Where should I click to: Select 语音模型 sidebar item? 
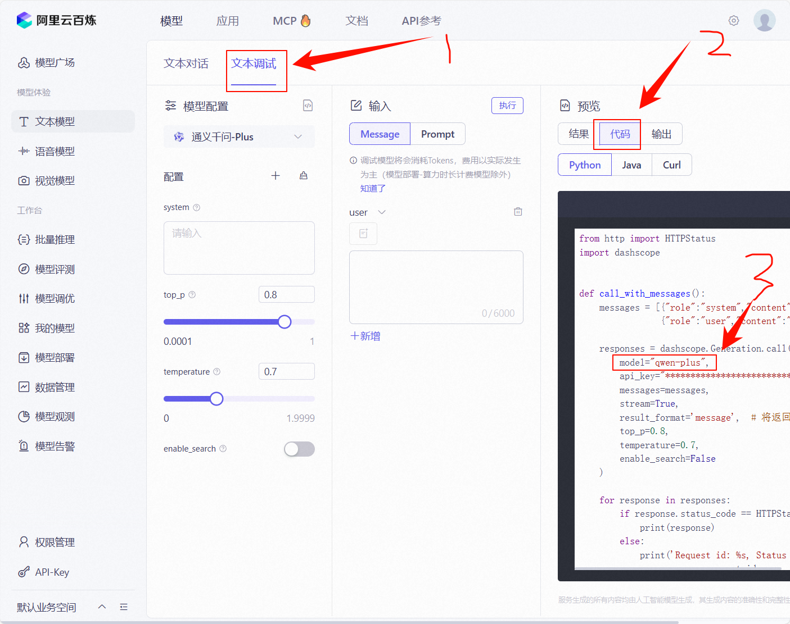point(73,151)
